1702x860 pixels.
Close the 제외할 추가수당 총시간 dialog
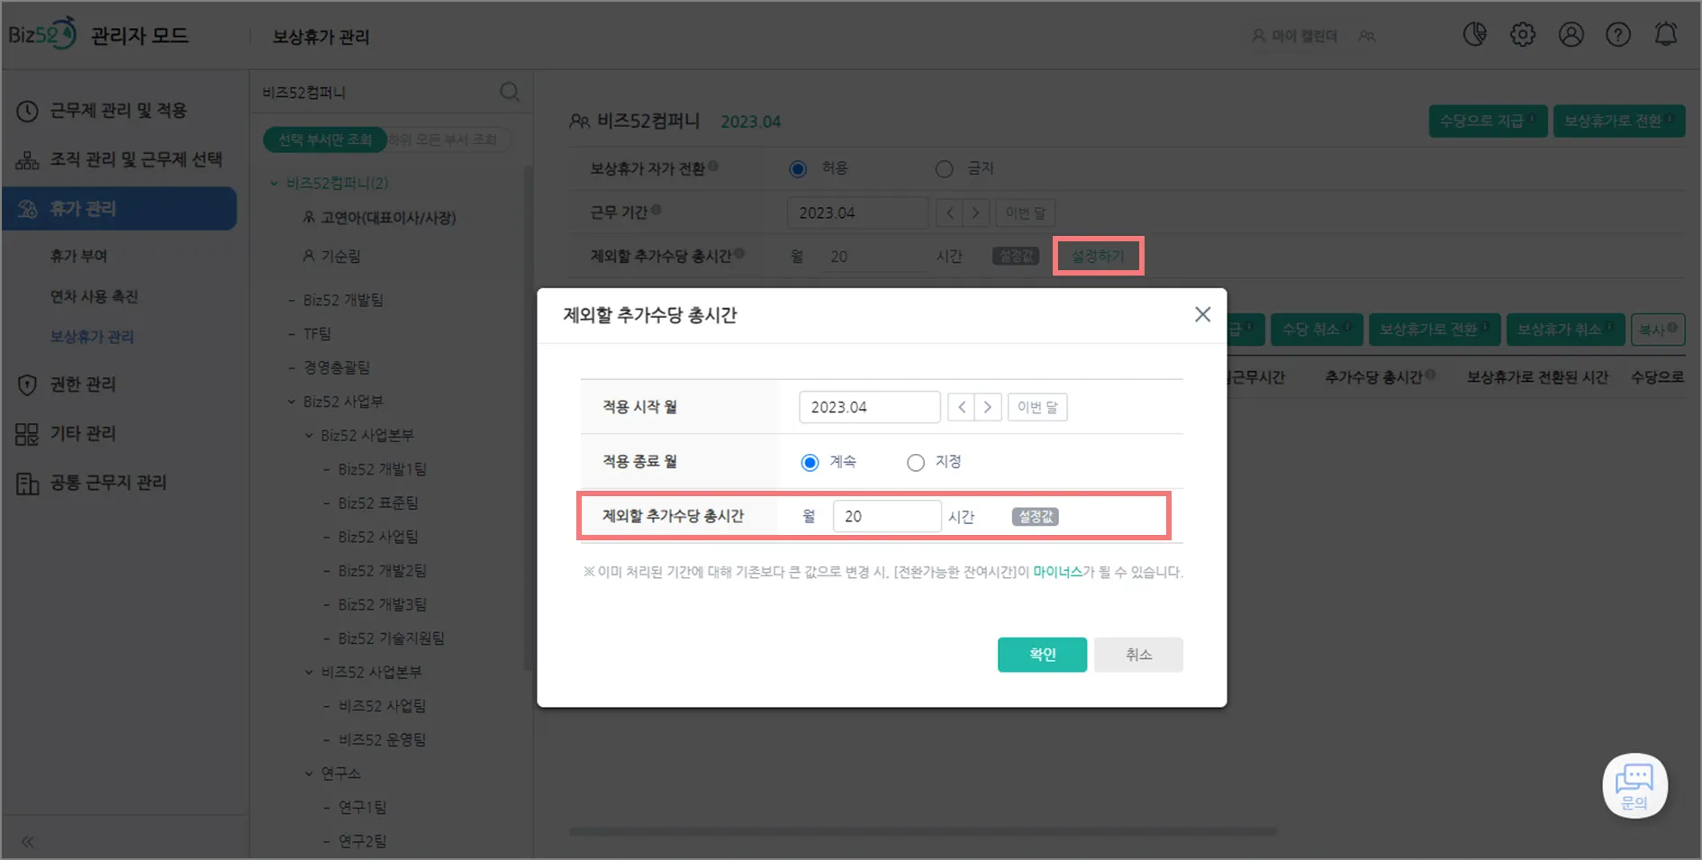[1202, 314]
